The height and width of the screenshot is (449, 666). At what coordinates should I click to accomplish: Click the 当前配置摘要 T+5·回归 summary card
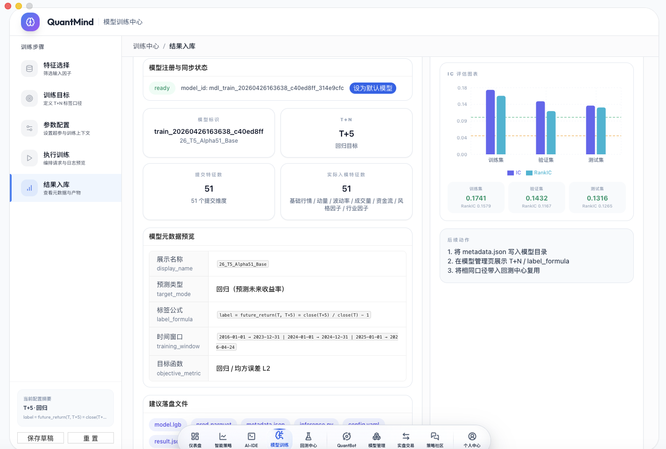point(65,408)
